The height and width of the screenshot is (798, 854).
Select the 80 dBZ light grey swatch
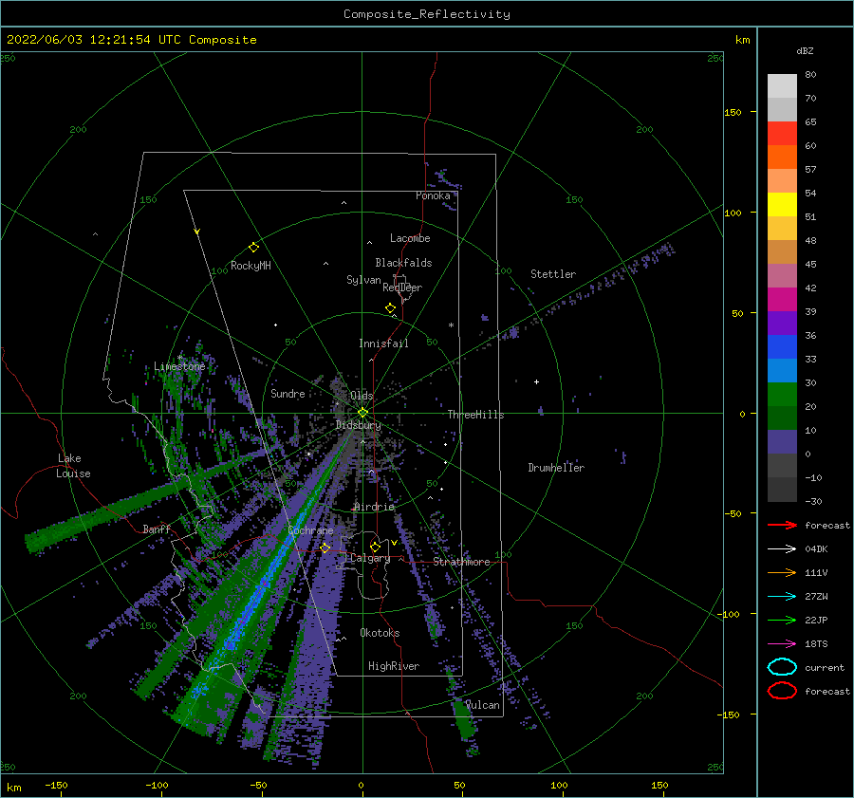click(782, 85)
